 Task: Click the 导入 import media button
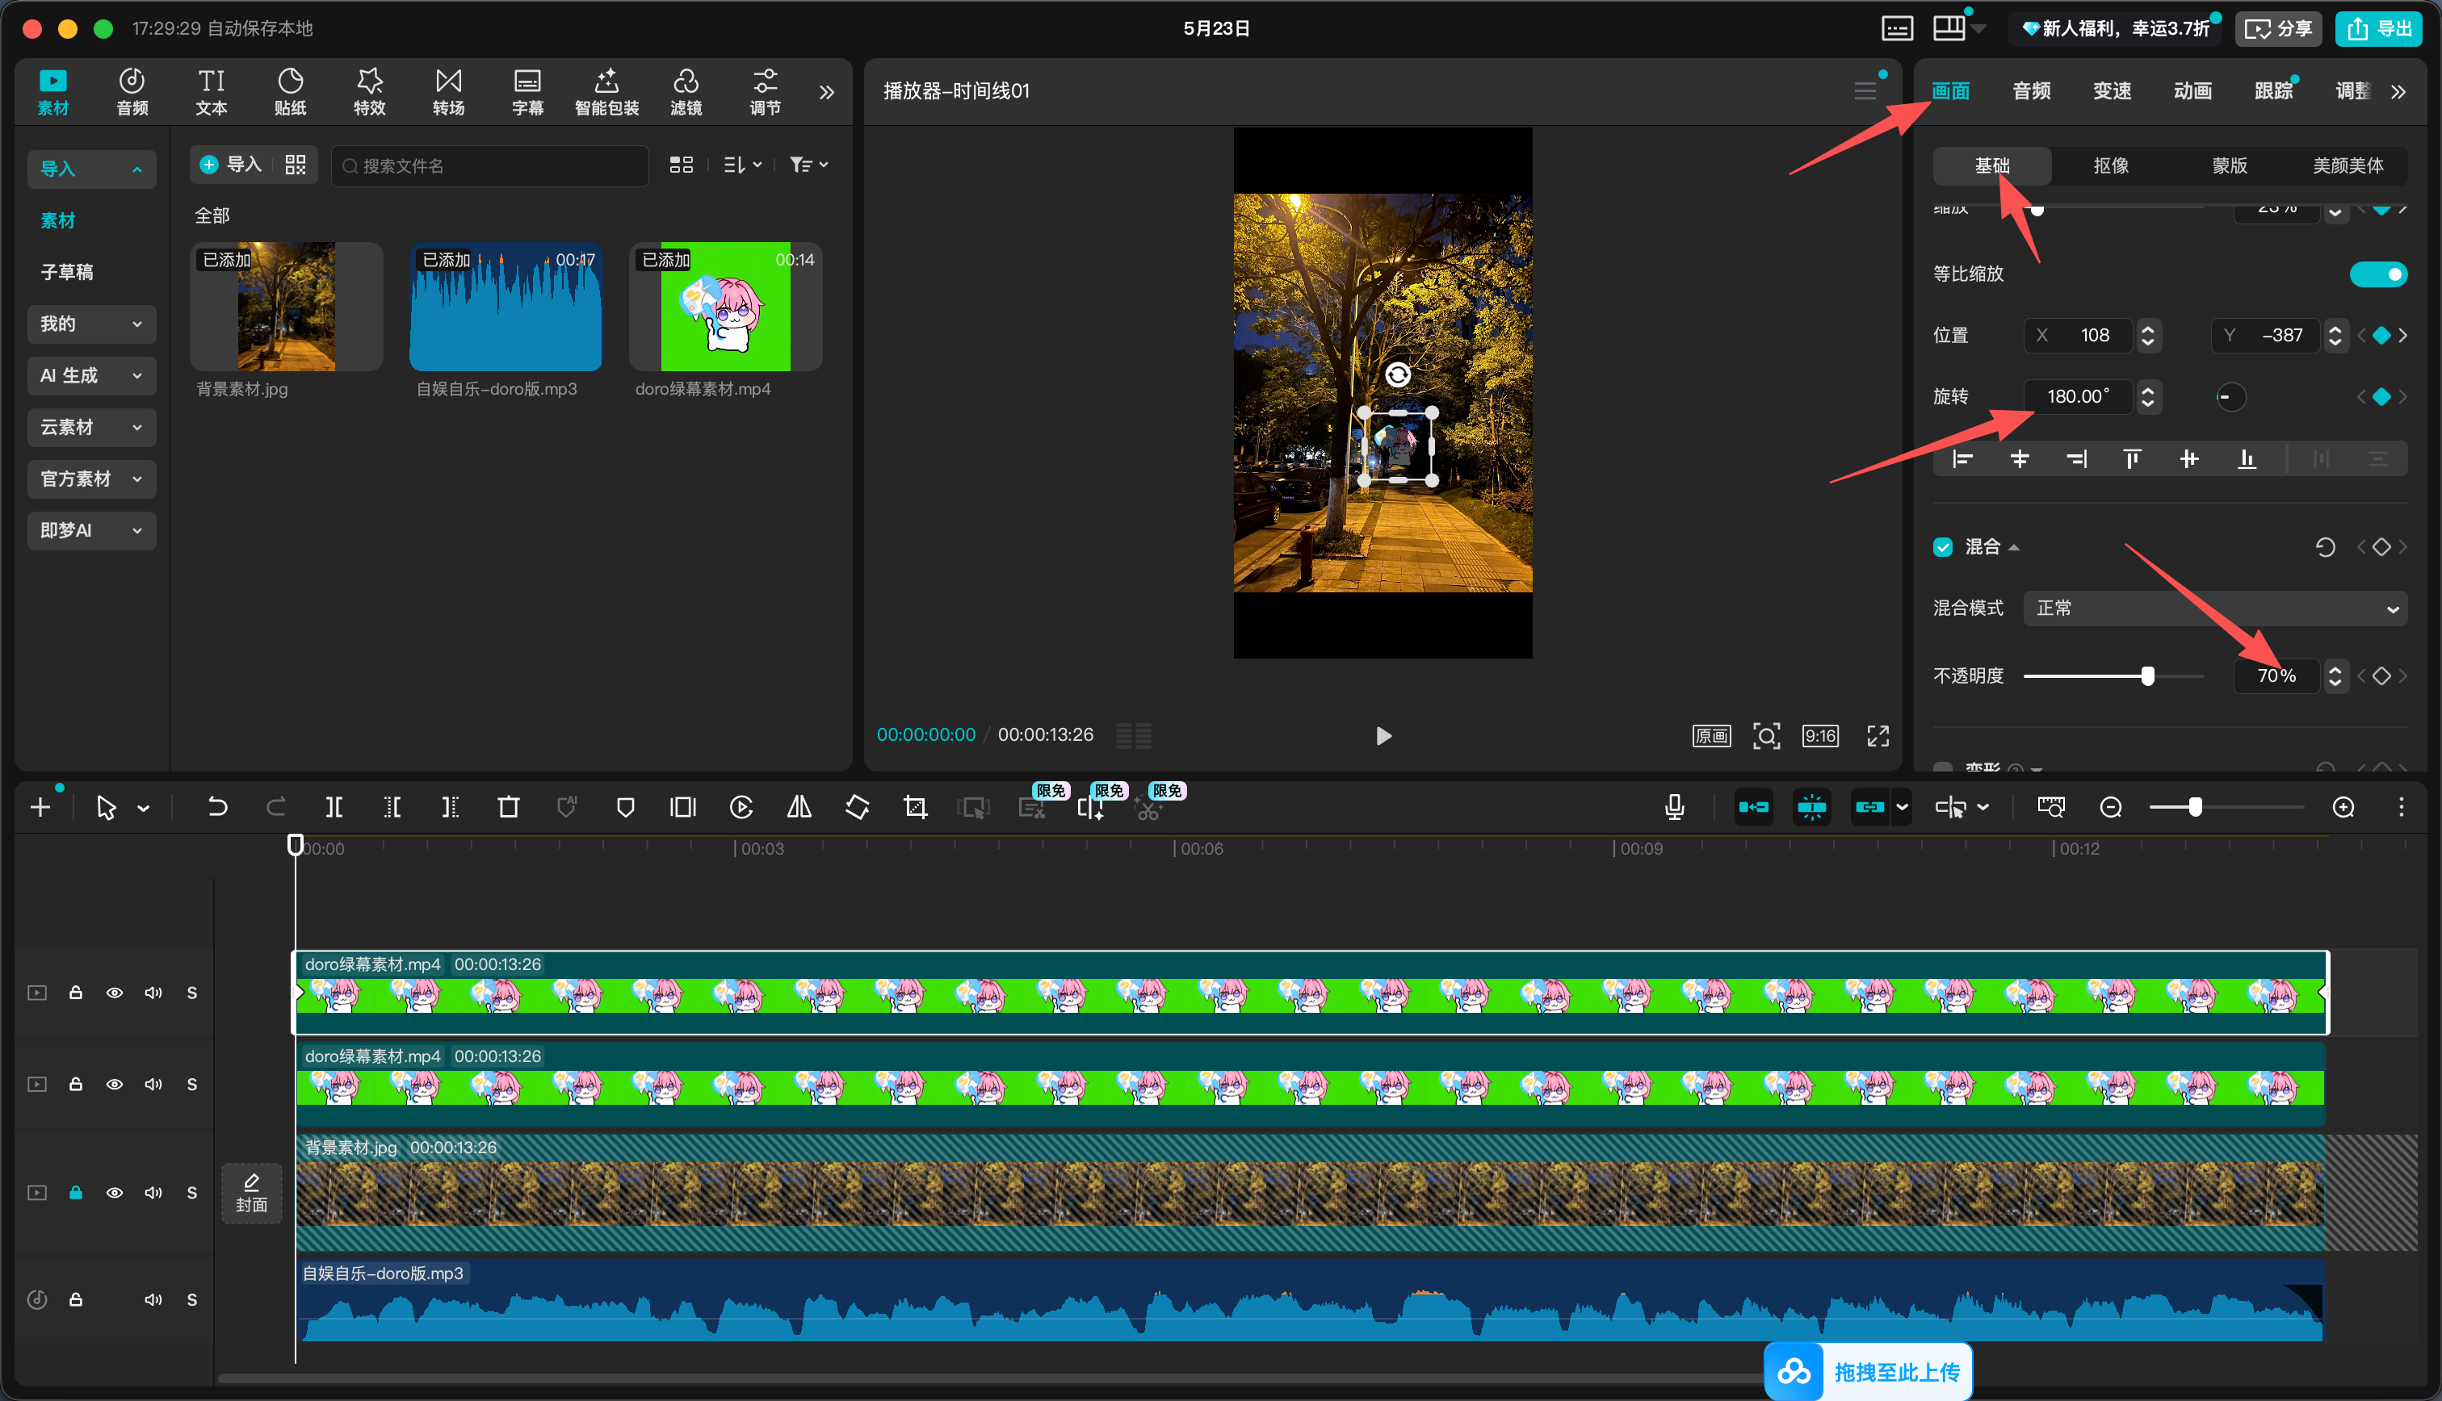[x=231, y=165]
